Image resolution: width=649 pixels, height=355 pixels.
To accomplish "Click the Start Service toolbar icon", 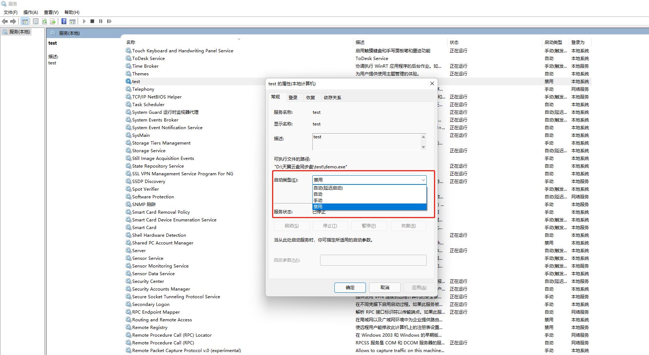I will [84, 21].
